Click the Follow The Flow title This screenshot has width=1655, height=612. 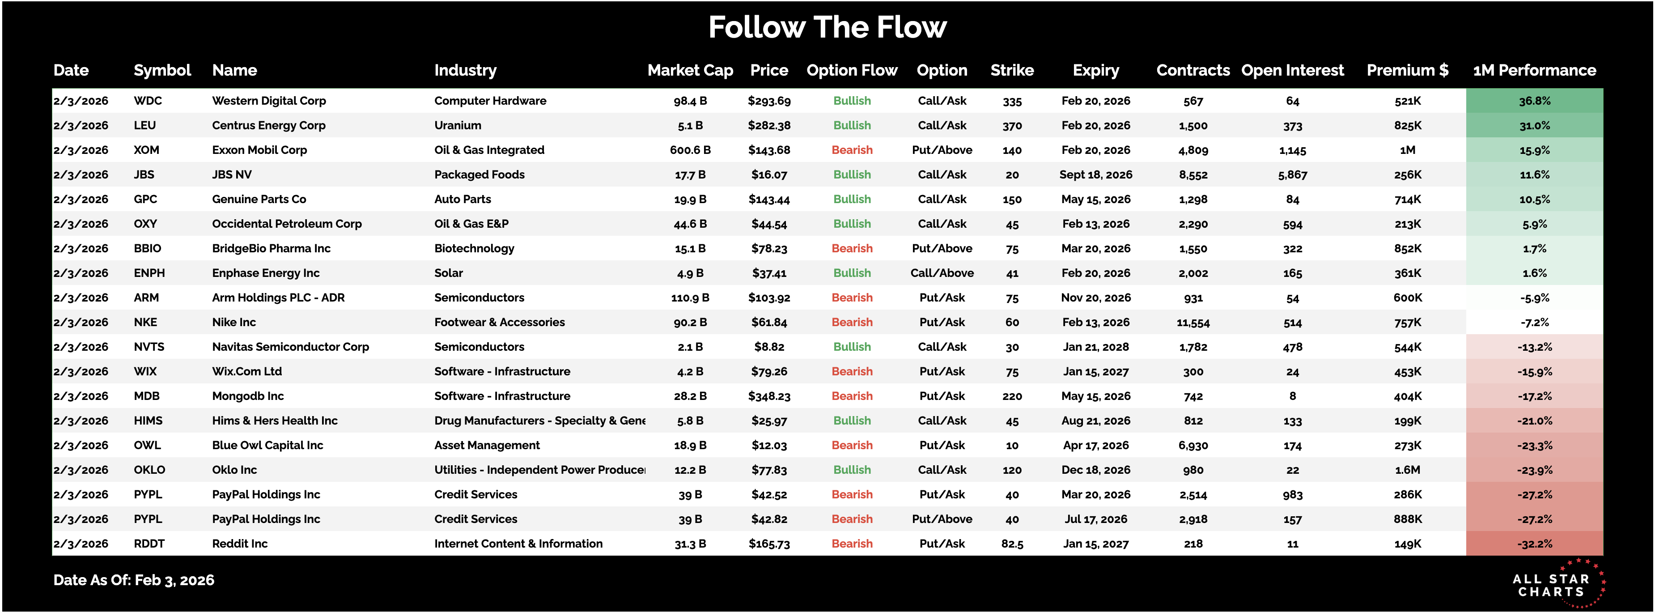click(x=827, y=27)
